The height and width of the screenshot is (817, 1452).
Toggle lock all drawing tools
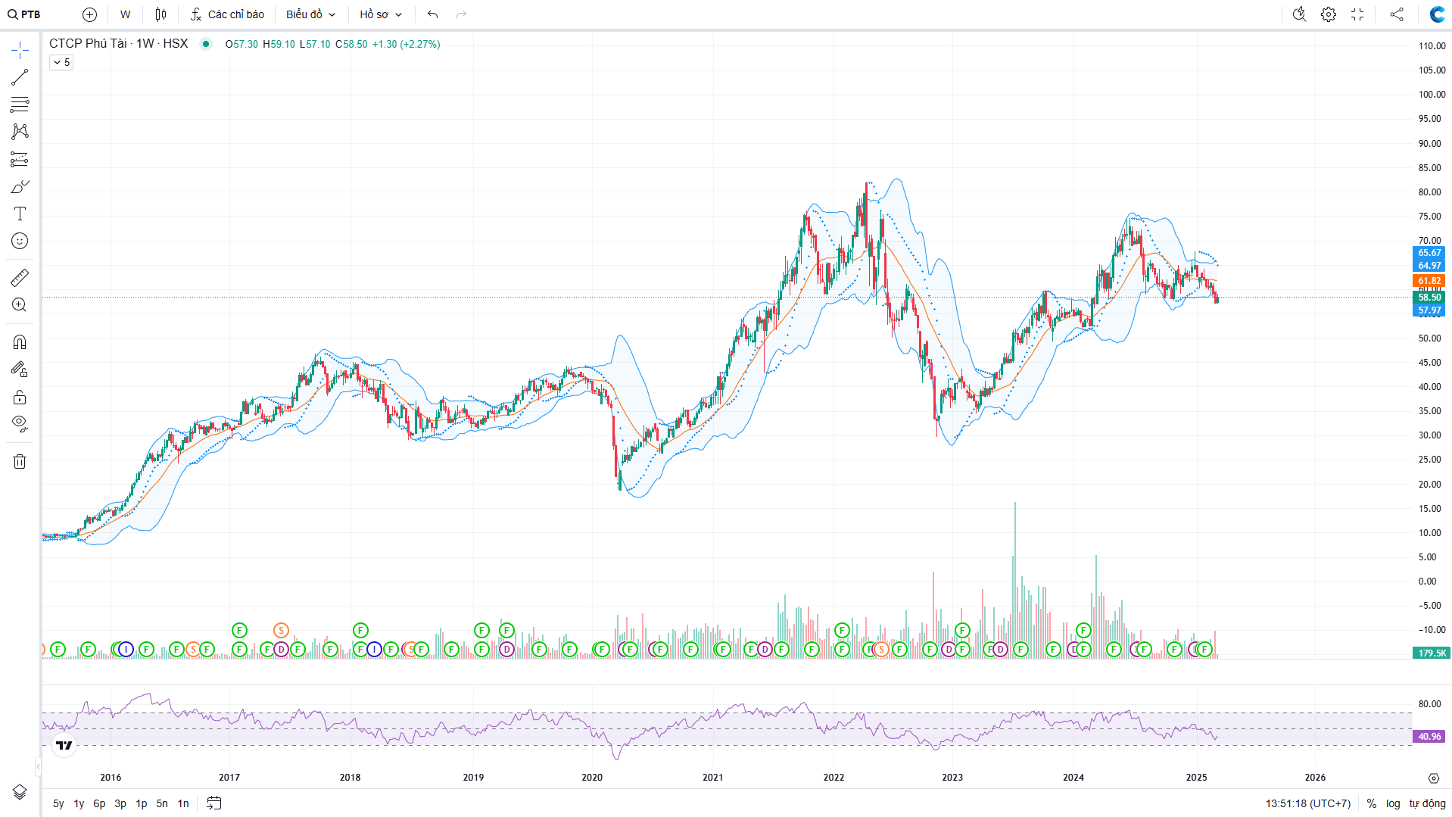[20, 398]
